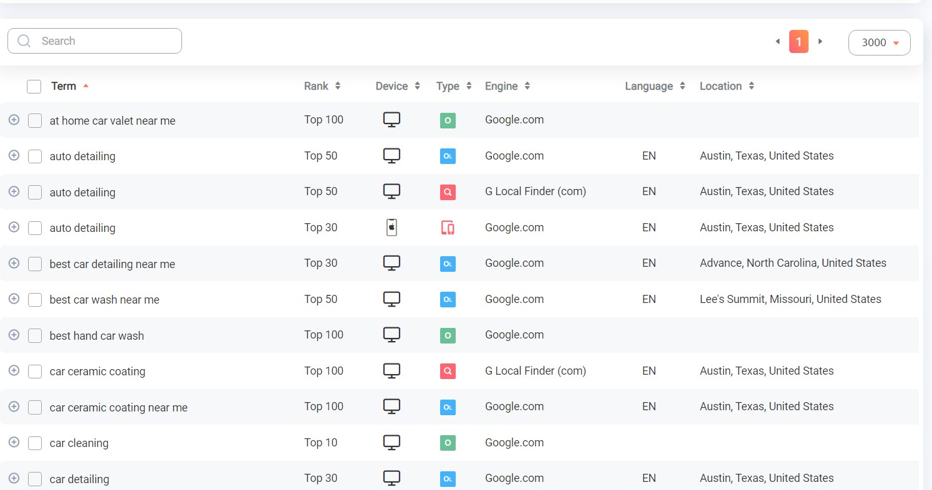Click the desktop device icon for 'car cleaning'
Screen dimensions: 932x490
click(x=392, y=443)
